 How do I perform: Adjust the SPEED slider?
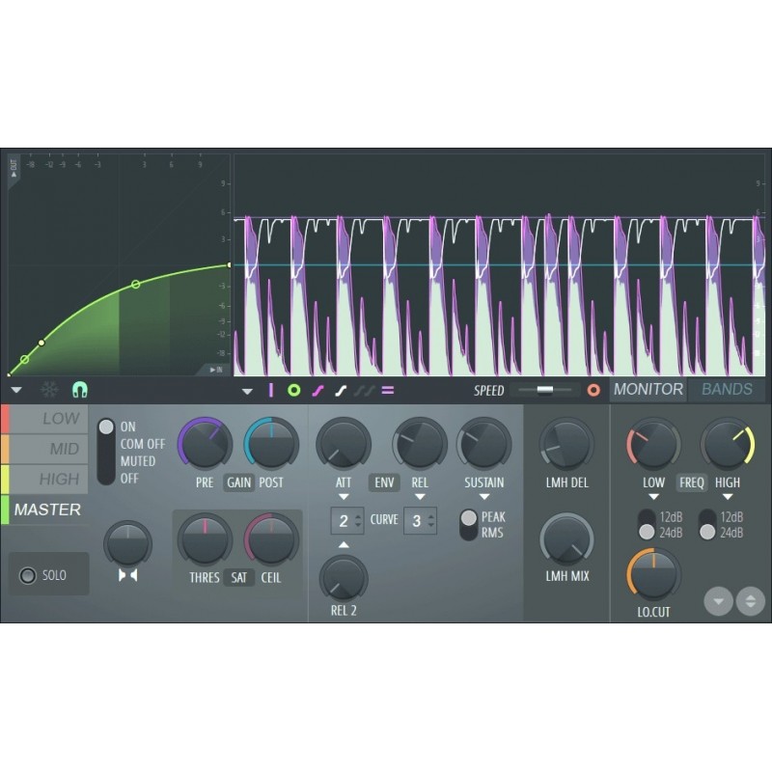click(x=545, y=389)
